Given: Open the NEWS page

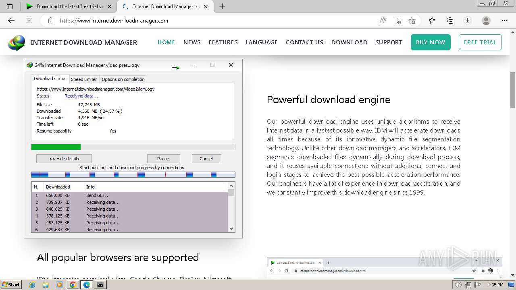Looking at the screenshot, I should [192, 42].
